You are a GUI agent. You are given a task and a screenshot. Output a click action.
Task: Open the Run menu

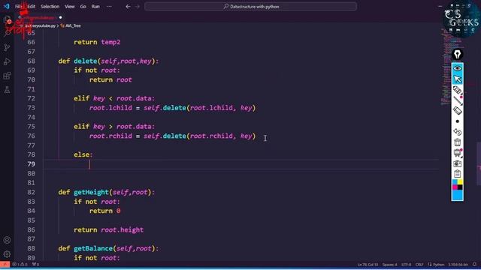click(x=95, y=7)
